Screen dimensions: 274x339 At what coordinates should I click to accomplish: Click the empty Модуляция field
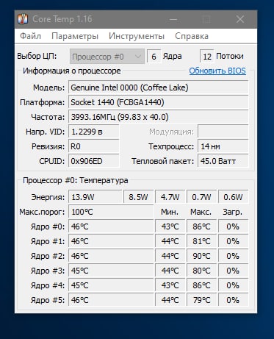click(223, 132)
